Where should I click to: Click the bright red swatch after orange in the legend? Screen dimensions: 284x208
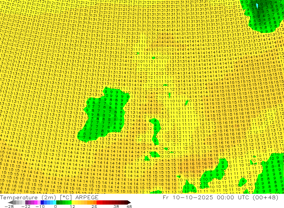(98, 202)
